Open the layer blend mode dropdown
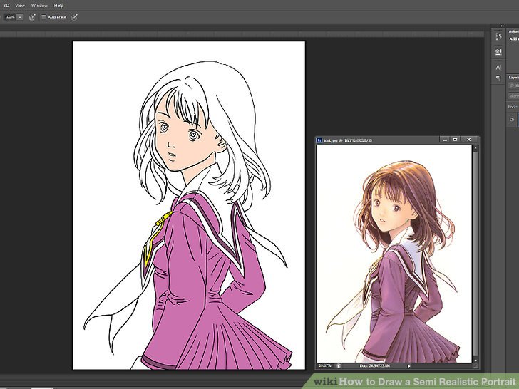The height and width of the screenshot is (389, 519). coord(513,95)
